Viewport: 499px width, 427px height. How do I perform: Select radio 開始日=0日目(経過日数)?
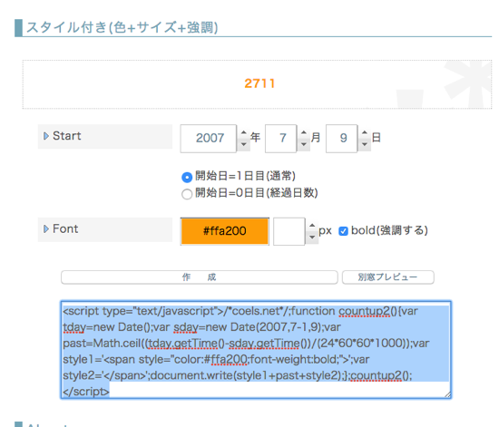[x=187, y=194]
